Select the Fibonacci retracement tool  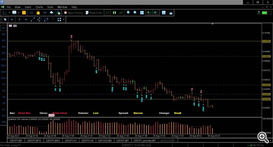(x=46, y=20)
